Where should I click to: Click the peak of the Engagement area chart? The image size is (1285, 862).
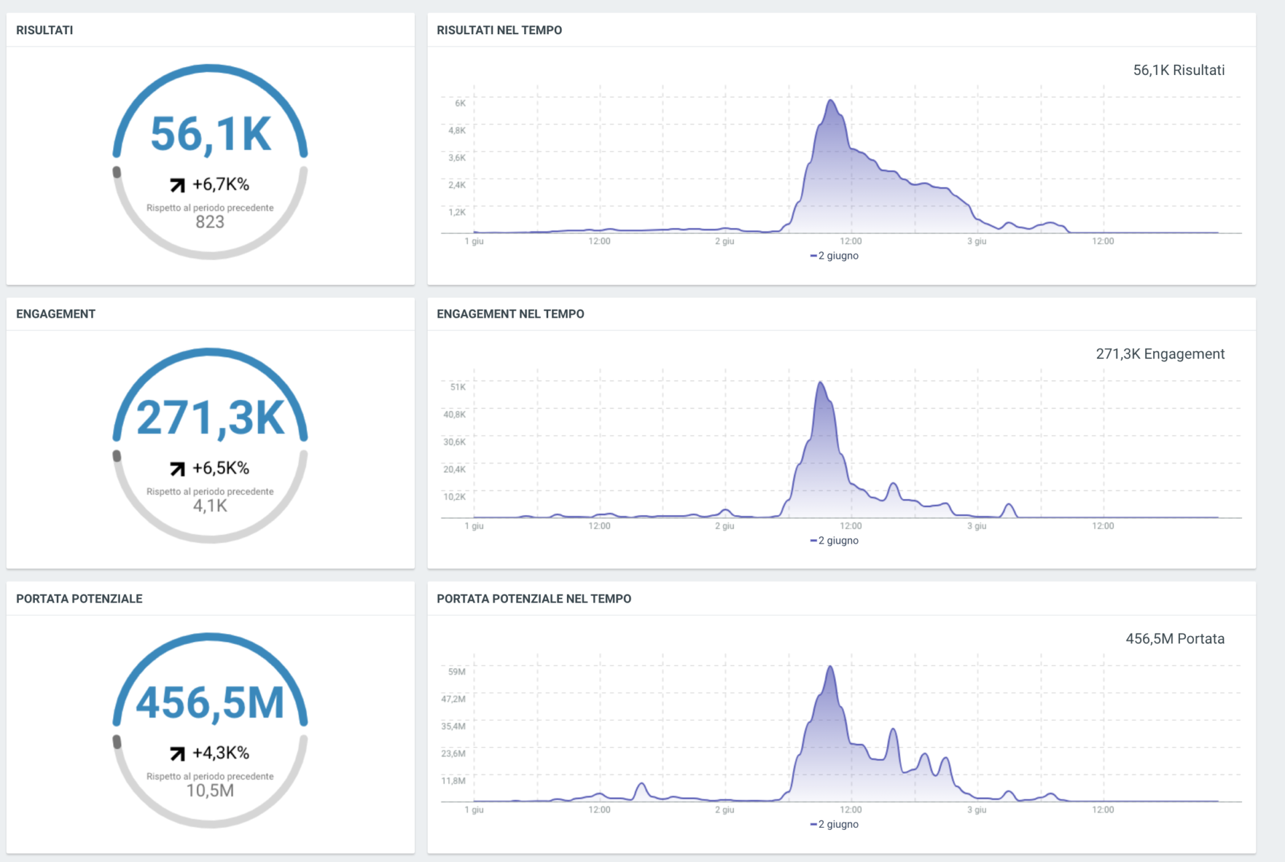click(821, 383)
